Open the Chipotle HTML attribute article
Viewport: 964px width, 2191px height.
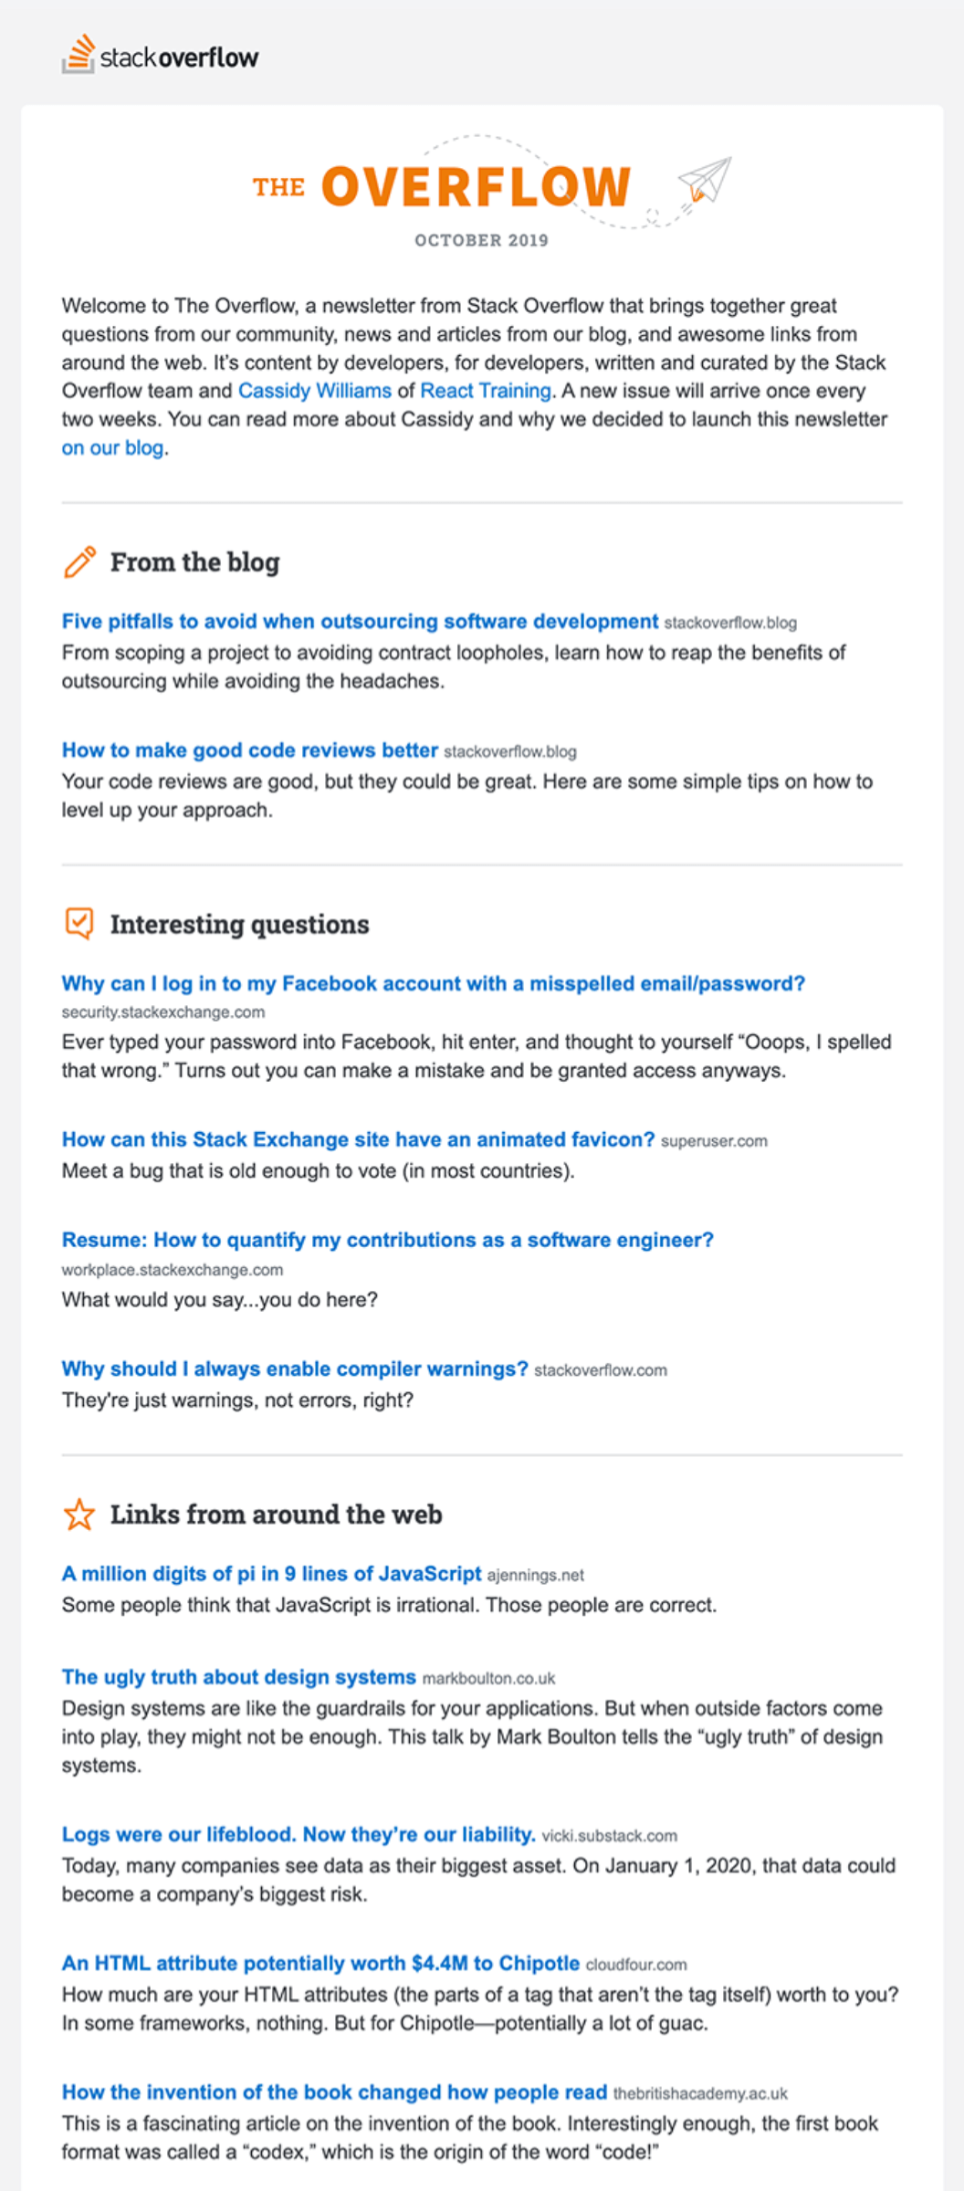pos(320,1963)
